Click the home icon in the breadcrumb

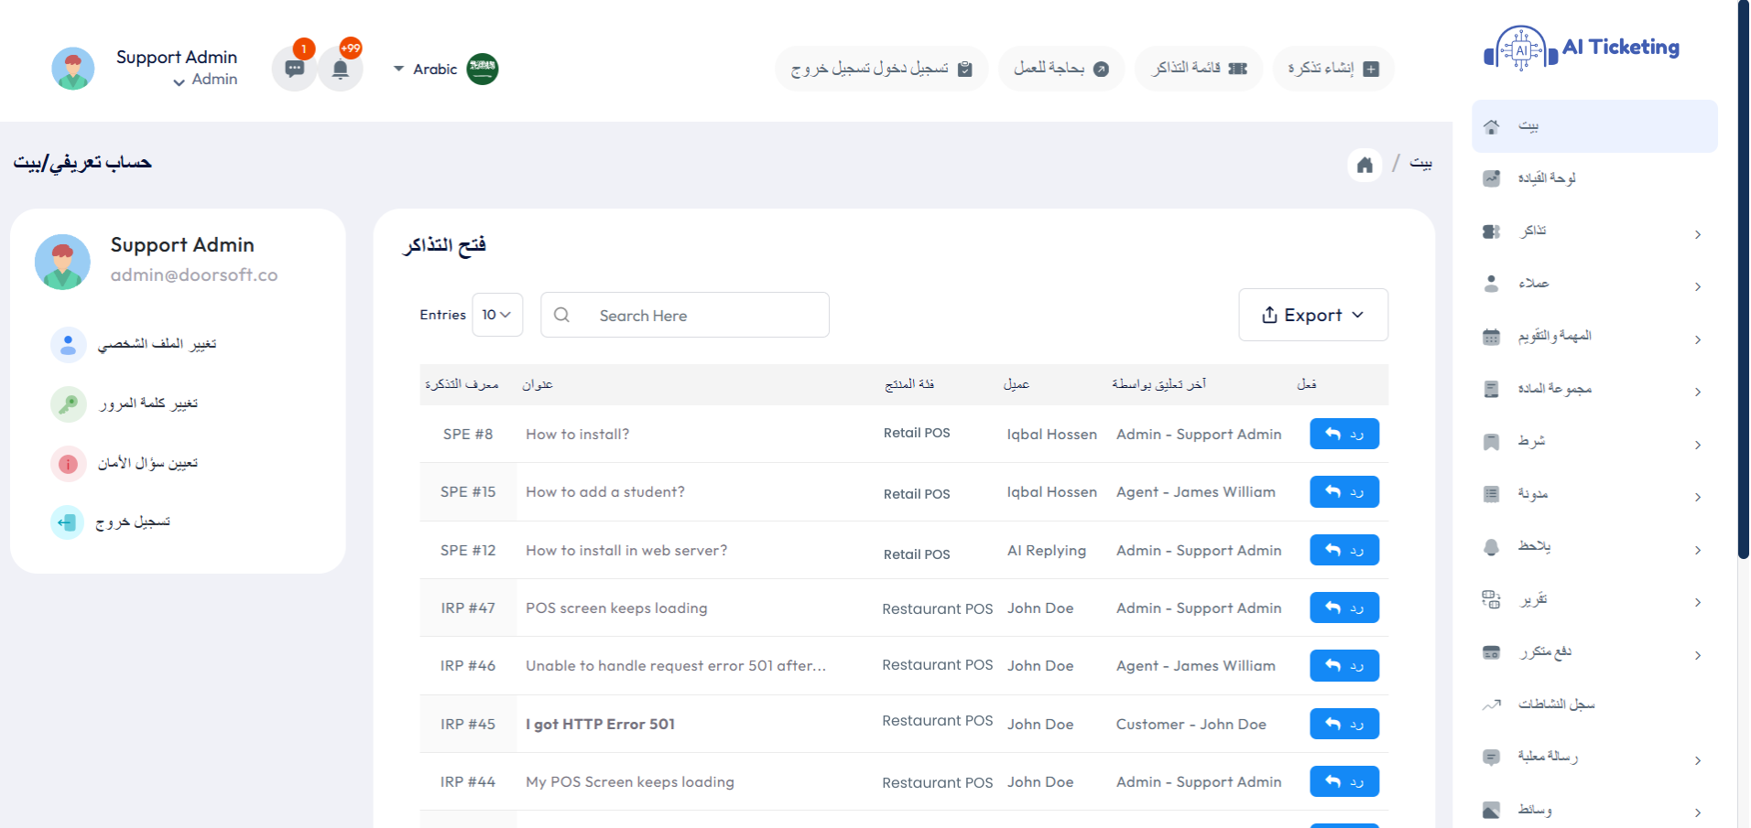click(x=1365, y=165)
